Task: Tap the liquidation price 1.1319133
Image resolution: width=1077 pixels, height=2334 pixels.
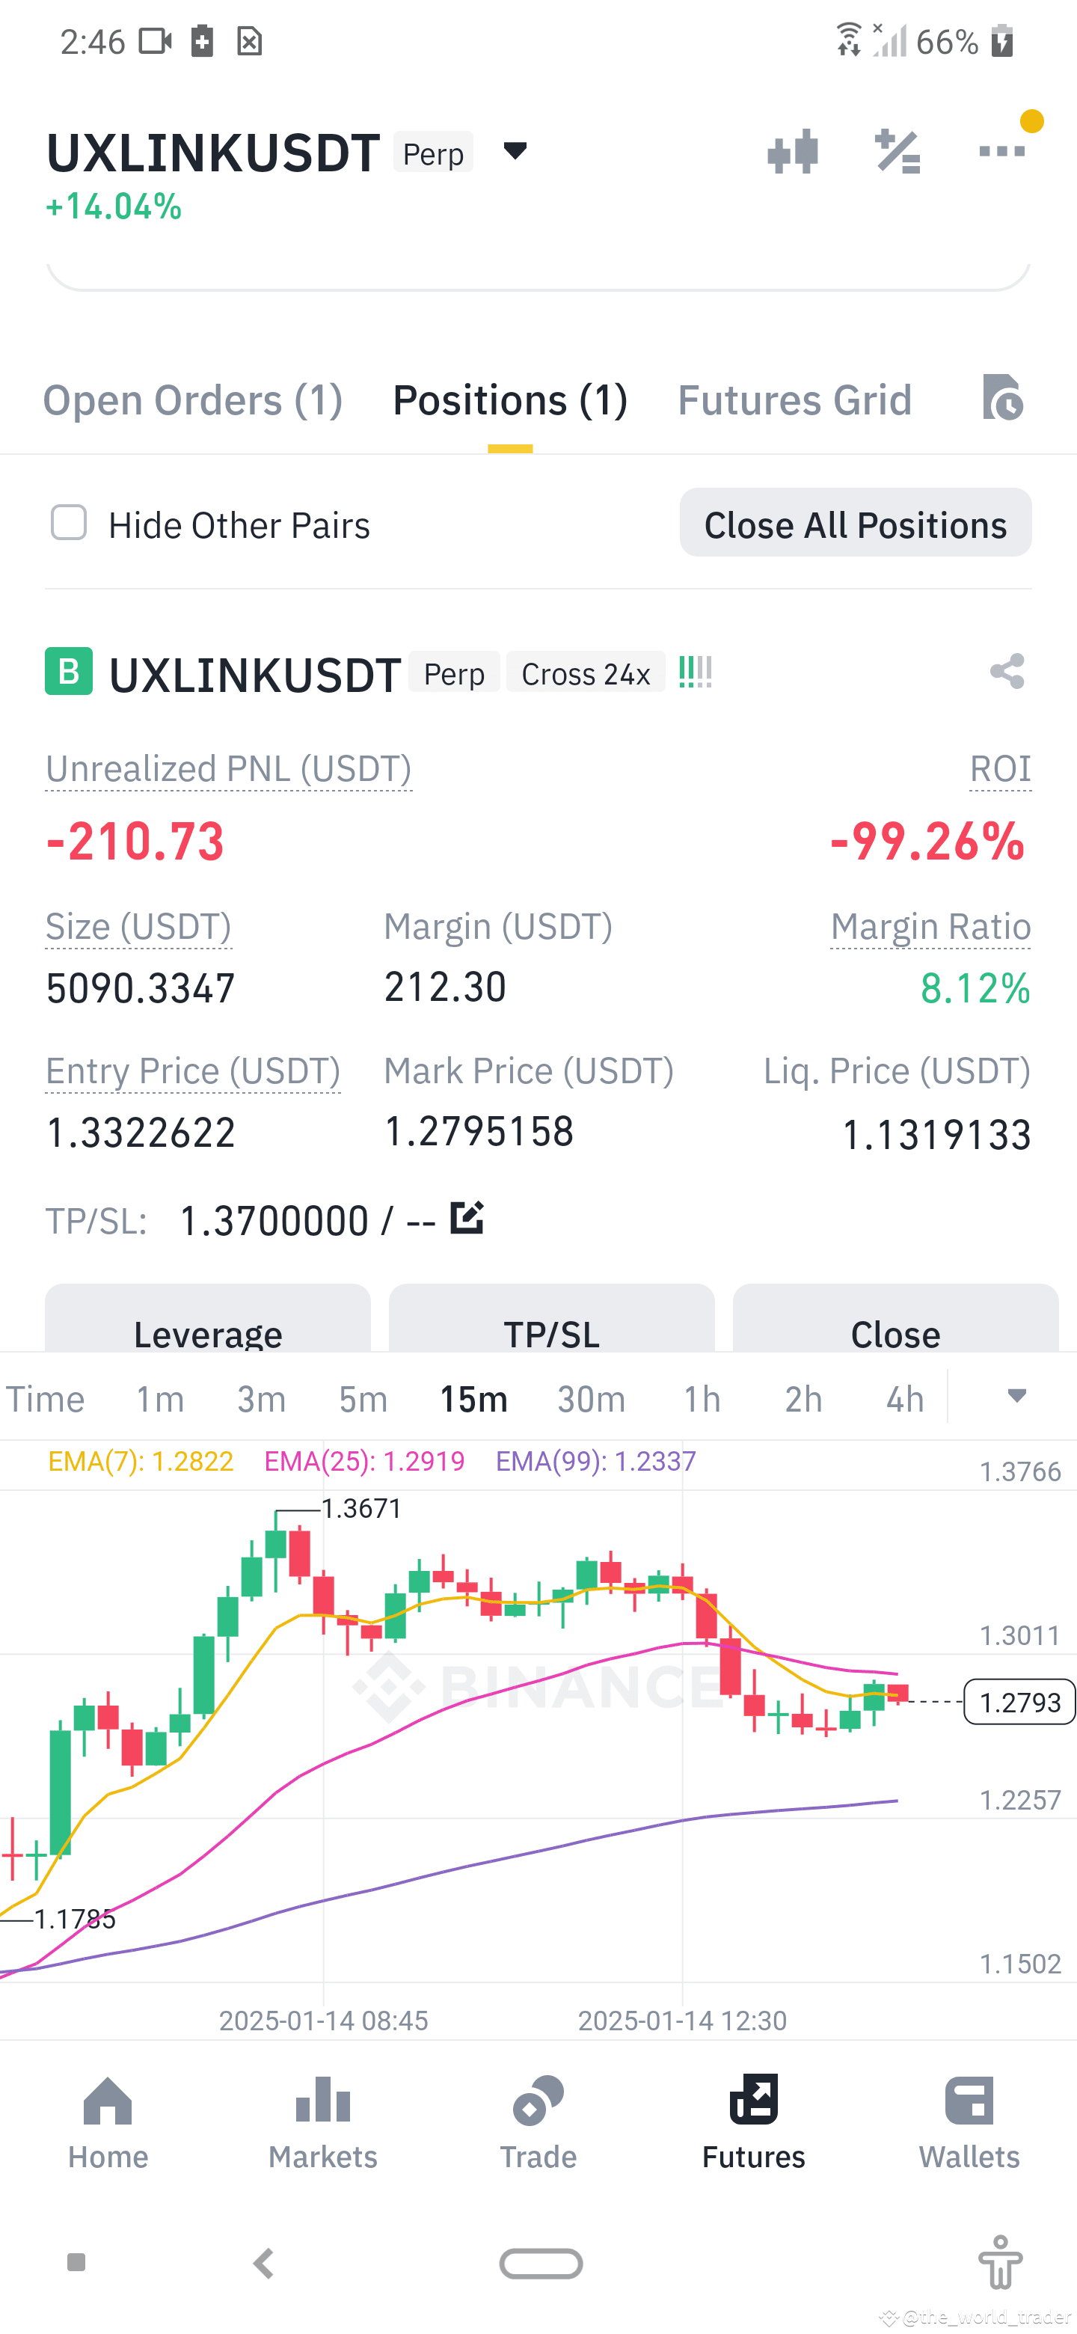Action: pos(936,1134)
